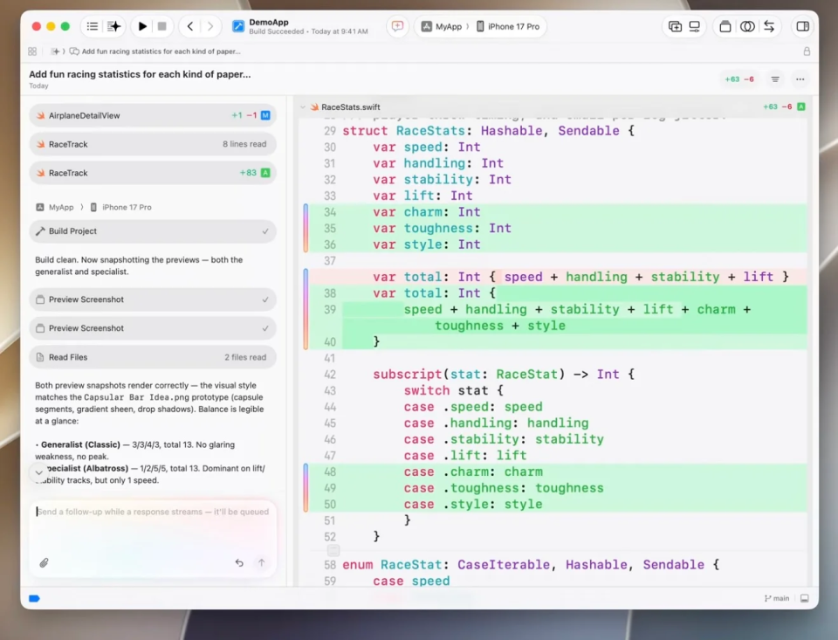This screenshot has width=838, height=640.
Task: Click the jump-to-bottom chevron in chat
Action: point(39,472)
